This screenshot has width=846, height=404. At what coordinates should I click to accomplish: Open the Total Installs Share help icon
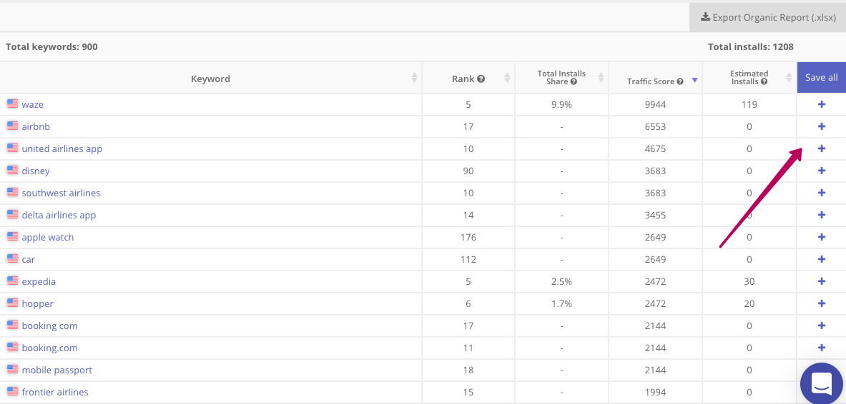(x=574, y=82)
